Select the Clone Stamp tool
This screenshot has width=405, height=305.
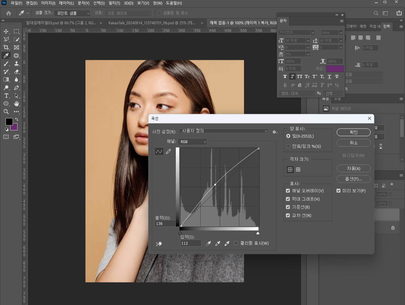[16, 64]
